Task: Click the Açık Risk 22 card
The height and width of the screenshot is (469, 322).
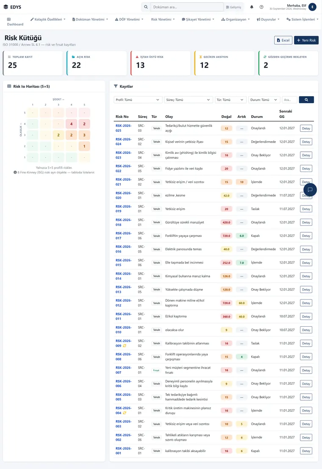Action: (97, 63)
